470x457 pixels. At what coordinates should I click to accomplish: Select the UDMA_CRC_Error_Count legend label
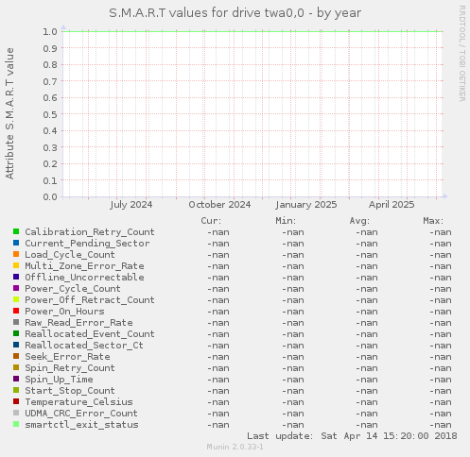click(x=81, y=414)
